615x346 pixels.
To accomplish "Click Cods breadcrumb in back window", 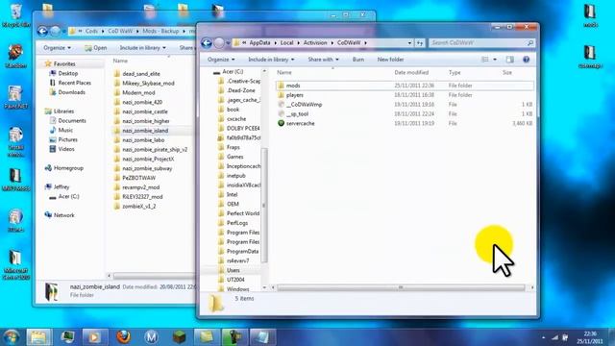I will pyautogui.click(x=91, y=31).
